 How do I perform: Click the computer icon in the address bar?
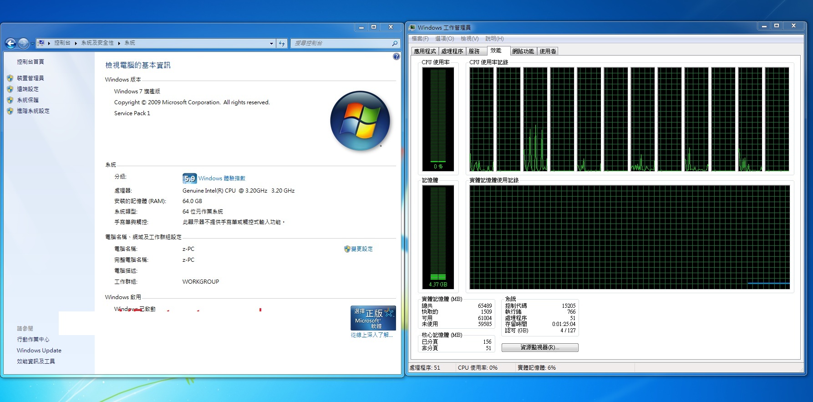41,43
